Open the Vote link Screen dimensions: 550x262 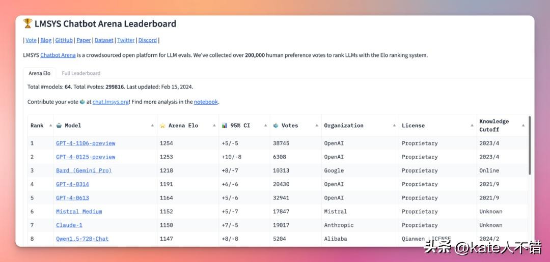click(x=31, y=40)
